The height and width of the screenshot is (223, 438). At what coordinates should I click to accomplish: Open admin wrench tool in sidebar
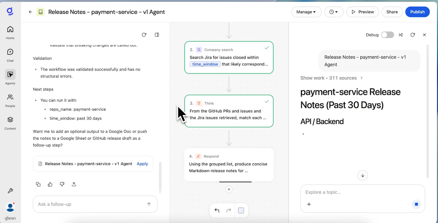(x=10, y=191)
